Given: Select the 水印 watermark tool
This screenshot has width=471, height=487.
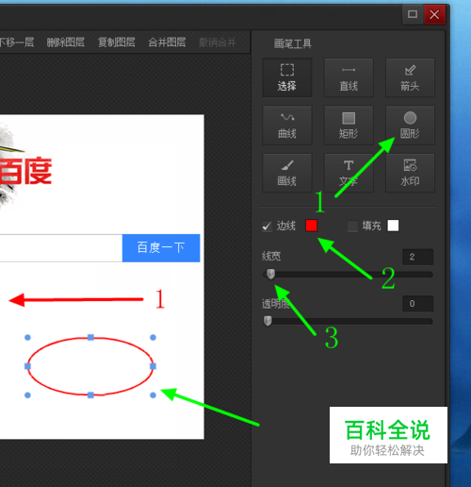Looking at the screenshot, I should pyautogui.click(x=410, y=173).
